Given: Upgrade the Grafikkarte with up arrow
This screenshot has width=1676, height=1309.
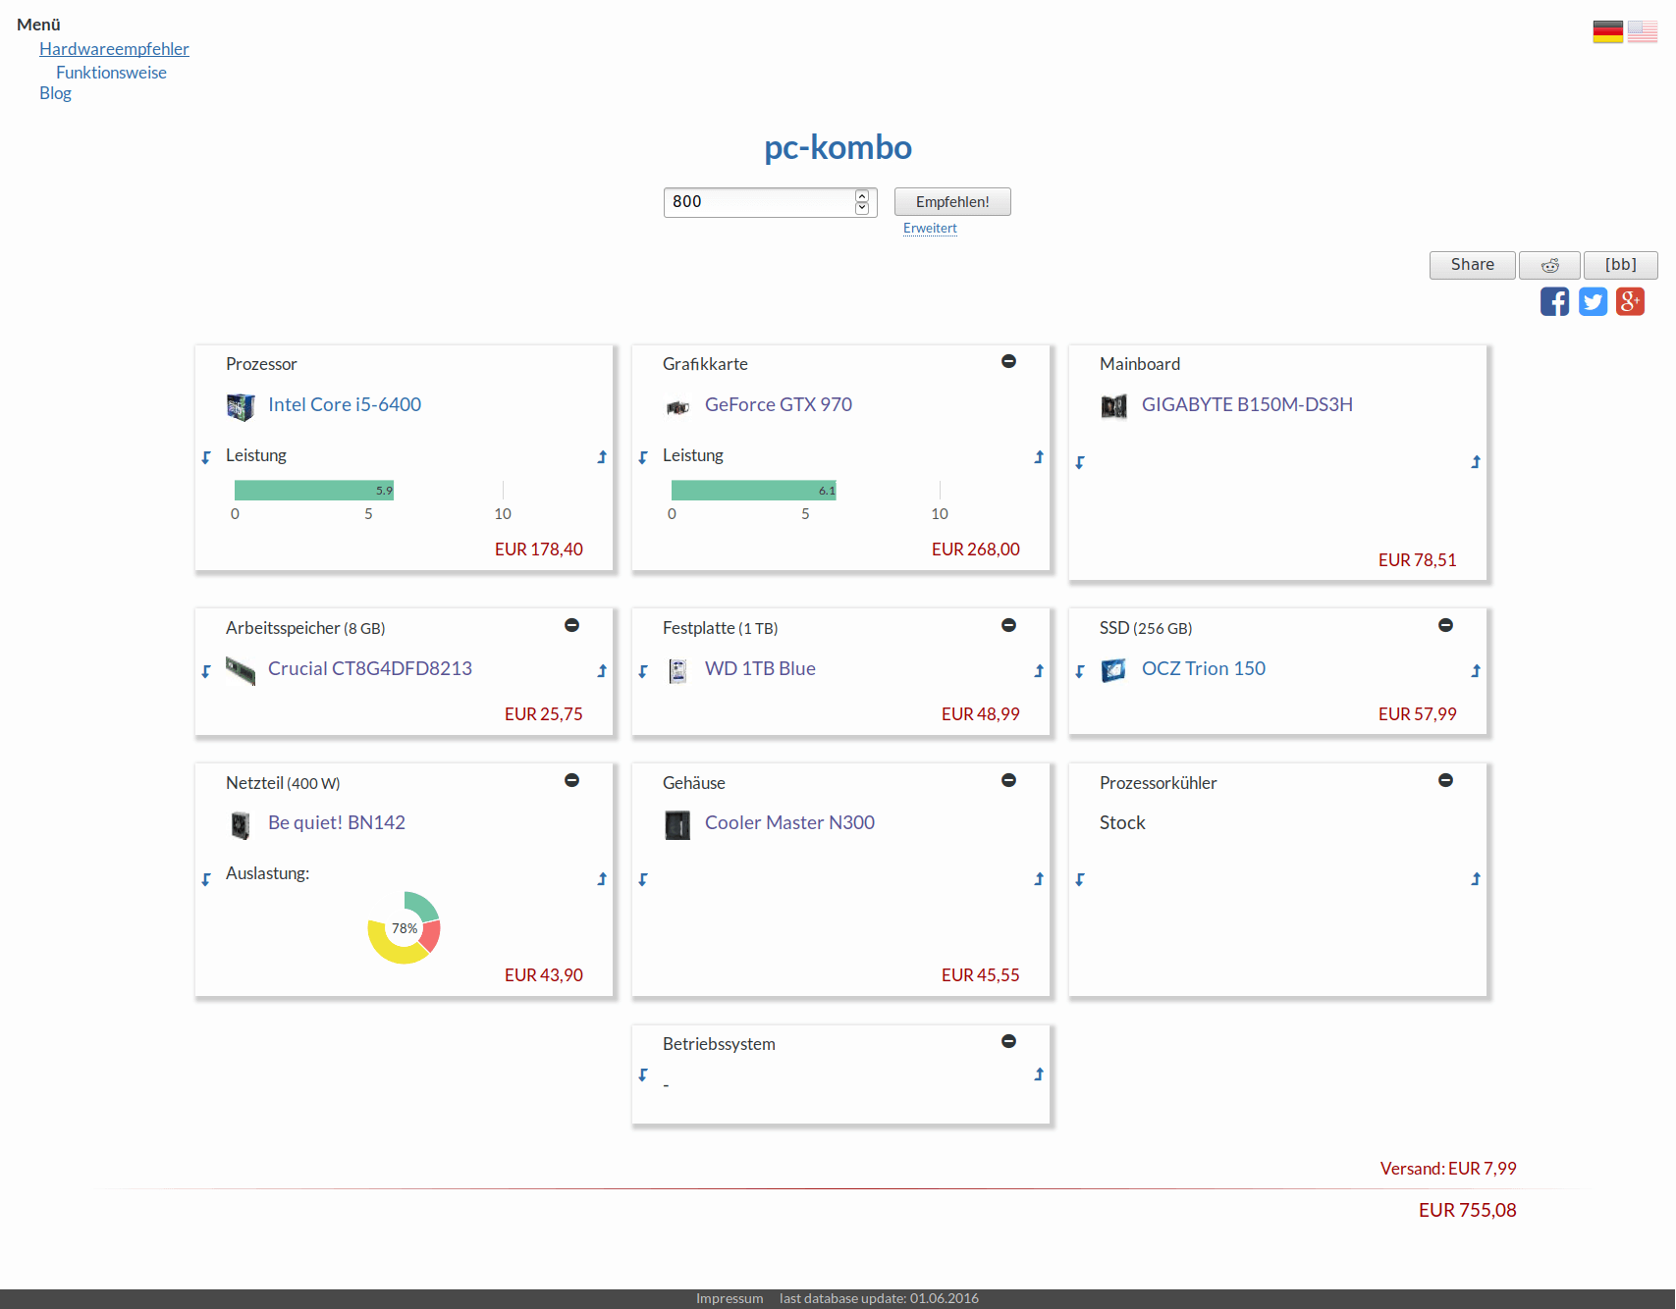Looking at the screenshot, I should (1039, 457).
